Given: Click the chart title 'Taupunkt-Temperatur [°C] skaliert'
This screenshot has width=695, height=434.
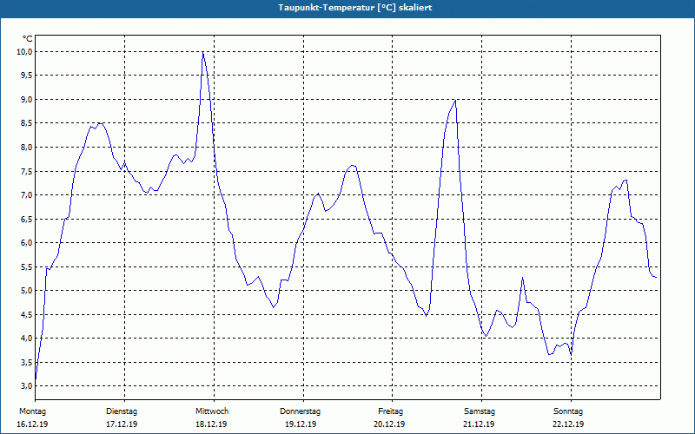Looking at the screenshot, I should click(355, 8).
